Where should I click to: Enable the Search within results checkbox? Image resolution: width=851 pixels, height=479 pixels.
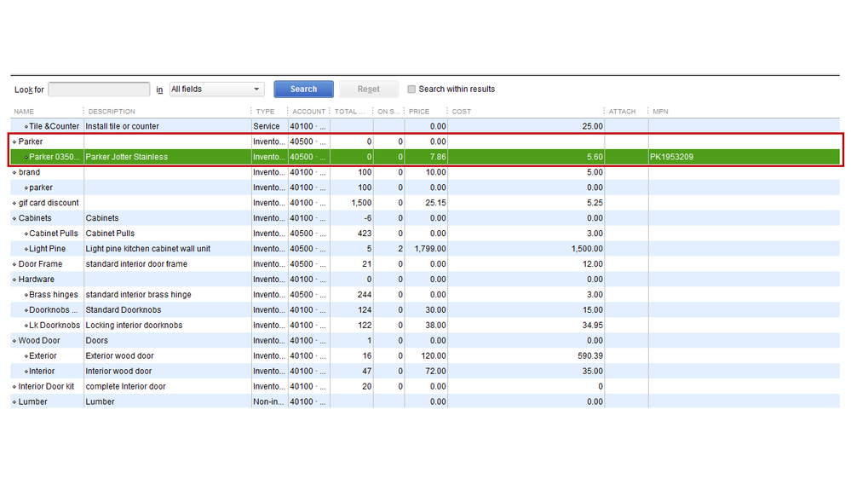(x=411, y=89)
